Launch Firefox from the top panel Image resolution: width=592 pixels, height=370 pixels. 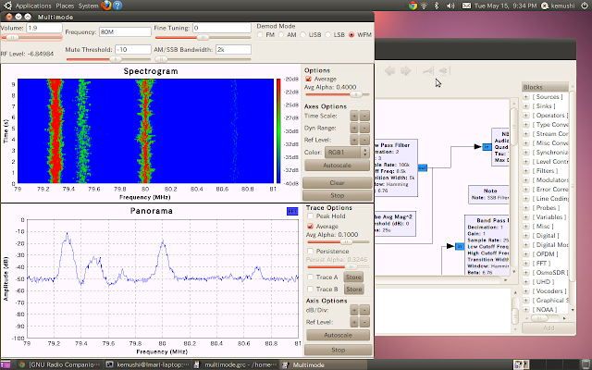[106, 6]
